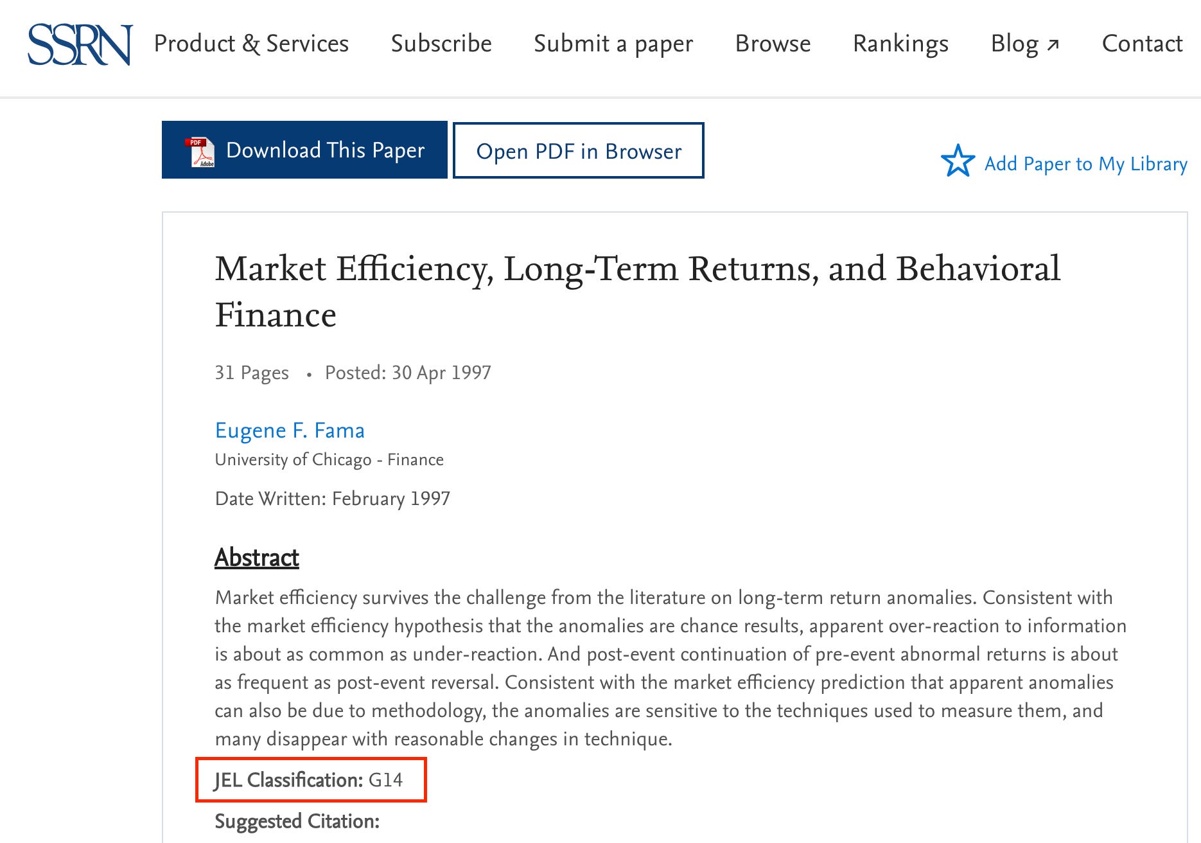This screenshot has width=1201, height=843.
Task: Click Add Paper to My Library
Action: click(1086, 164)
